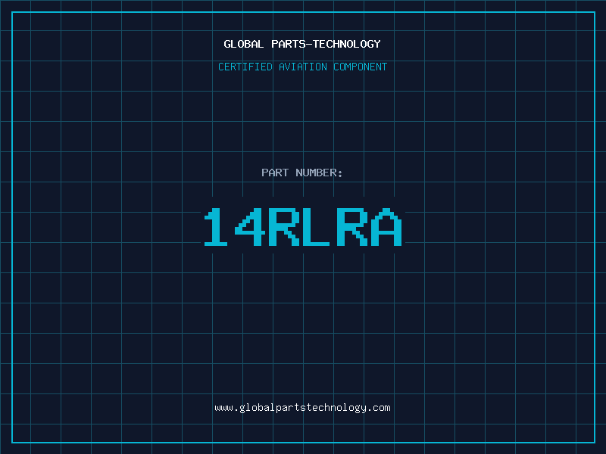Select the "CERTIFIED AVIATION COMPONENT" subtitle line
This screenshot has height=454, width=606.
click(x=302, y=67)
